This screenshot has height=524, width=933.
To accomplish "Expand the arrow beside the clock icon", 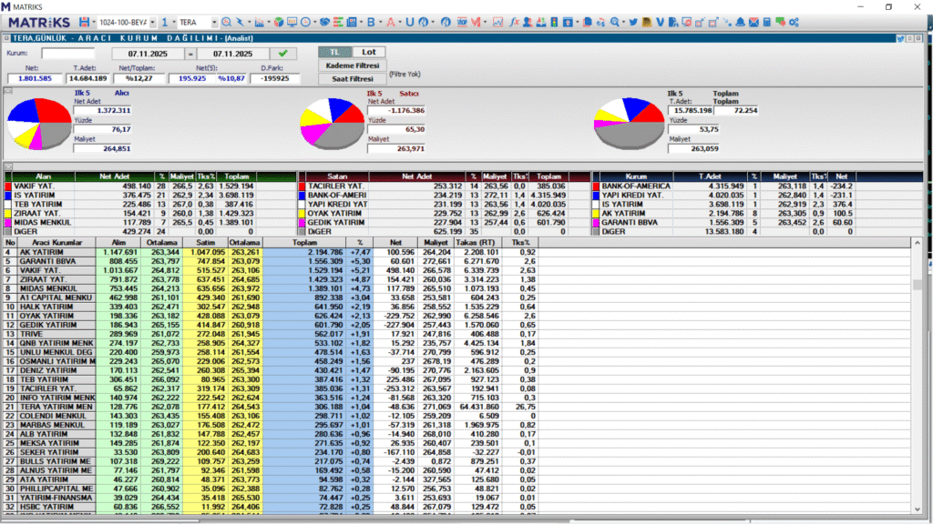I will coord(314,22).
